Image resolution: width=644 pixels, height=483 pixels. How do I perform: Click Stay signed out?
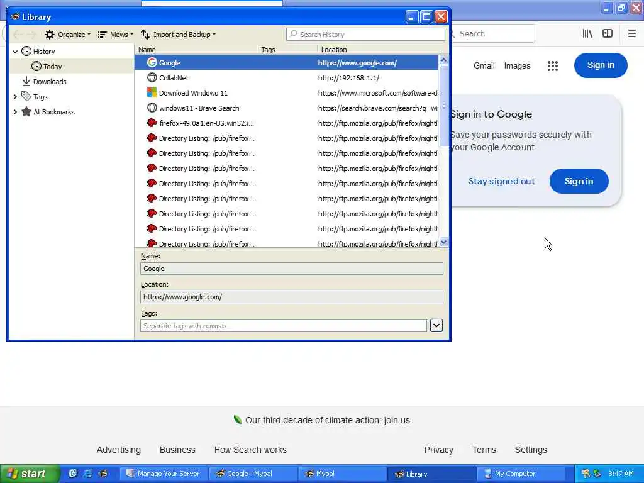[x=501, y=181]
